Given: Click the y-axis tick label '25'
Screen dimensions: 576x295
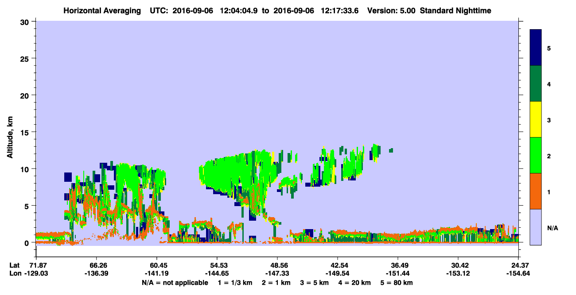Looking at the screenshot, I should click(26, 58).
